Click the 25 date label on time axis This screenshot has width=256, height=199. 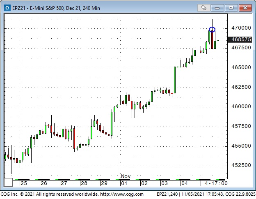point(24,183)
